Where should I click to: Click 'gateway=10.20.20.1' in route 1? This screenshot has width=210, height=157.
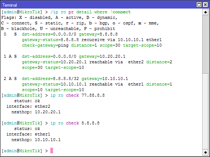coord(102,57)
